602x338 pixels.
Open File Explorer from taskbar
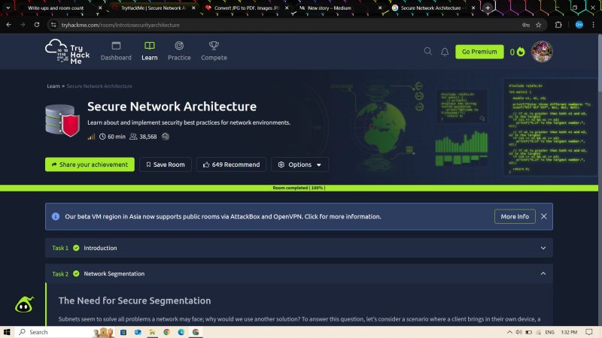153,332
